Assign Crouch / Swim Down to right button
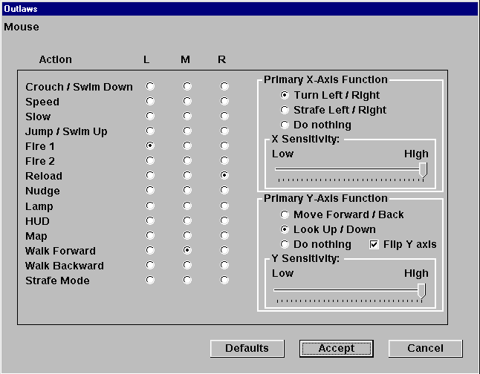The image size is (480, 374). pos(224,86)
